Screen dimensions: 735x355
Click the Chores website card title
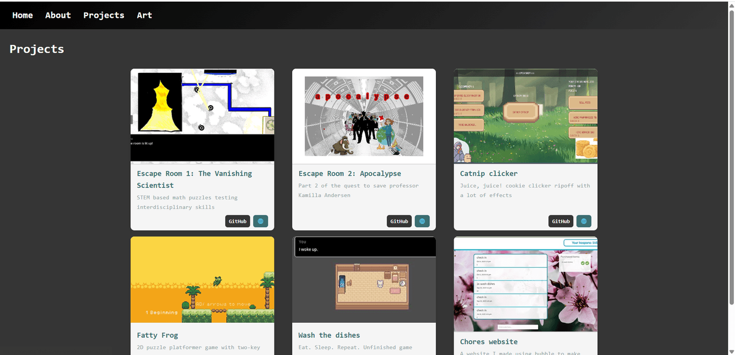[489, 342]
